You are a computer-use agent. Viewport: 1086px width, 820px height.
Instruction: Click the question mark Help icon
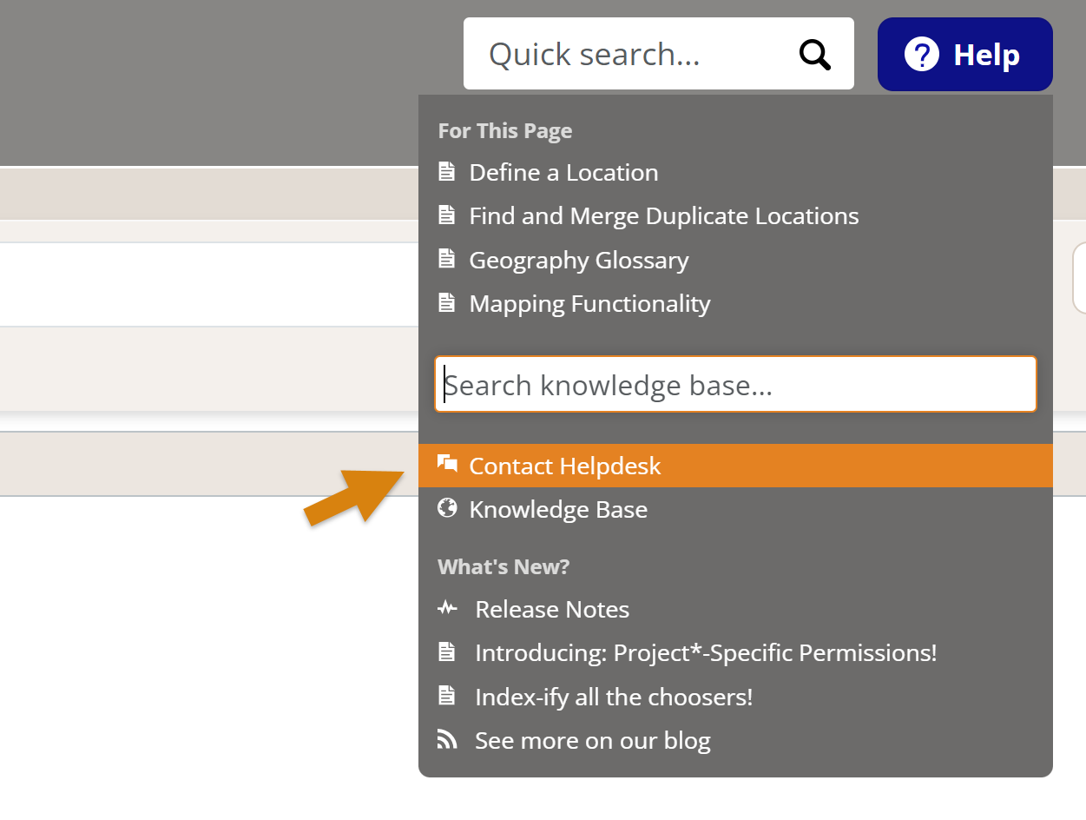click(921, 55)
